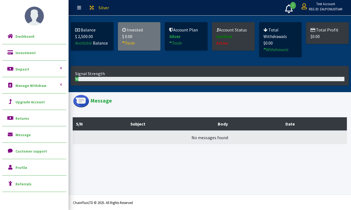Click the bold green 'Silver' plan name in Account Plan card
This screenshot has width=351, height=210.
click(x=175, y=36)
